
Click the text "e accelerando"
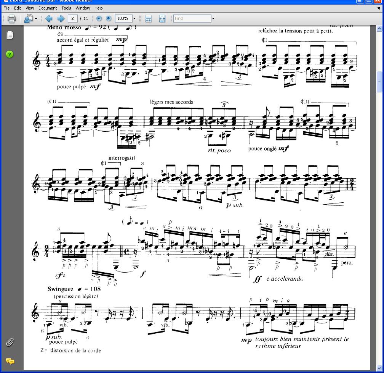(285, 279)
